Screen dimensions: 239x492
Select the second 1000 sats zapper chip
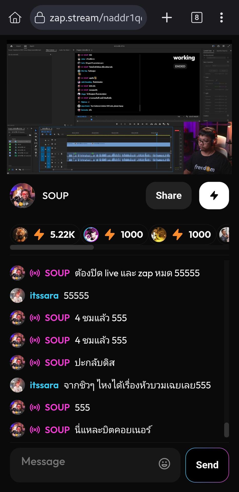coord(182,234)
